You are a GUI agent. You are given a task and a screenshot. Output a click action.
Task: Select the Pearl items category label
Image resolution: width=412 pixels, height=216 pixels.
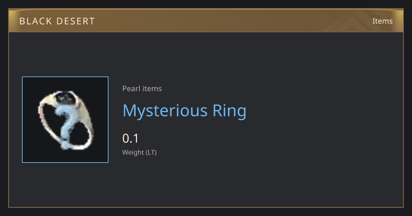click(x=142, y=89)
